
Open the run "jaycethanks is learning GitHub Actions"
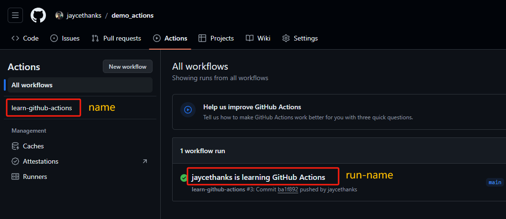(258, 177)
